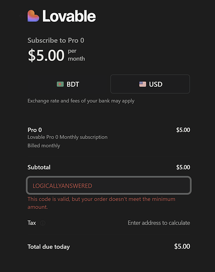Screen dimensions: 215x272
Task: Click the exchange rate and fees notice
Action: tap(81, 101)
